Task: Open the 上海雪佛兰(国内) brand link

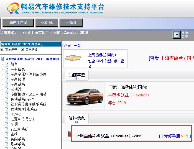Action: pos(102,55)
